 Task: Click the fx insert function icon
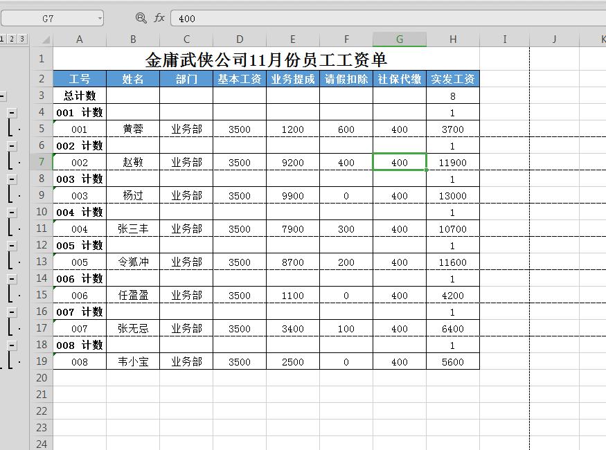click(158, 19)
